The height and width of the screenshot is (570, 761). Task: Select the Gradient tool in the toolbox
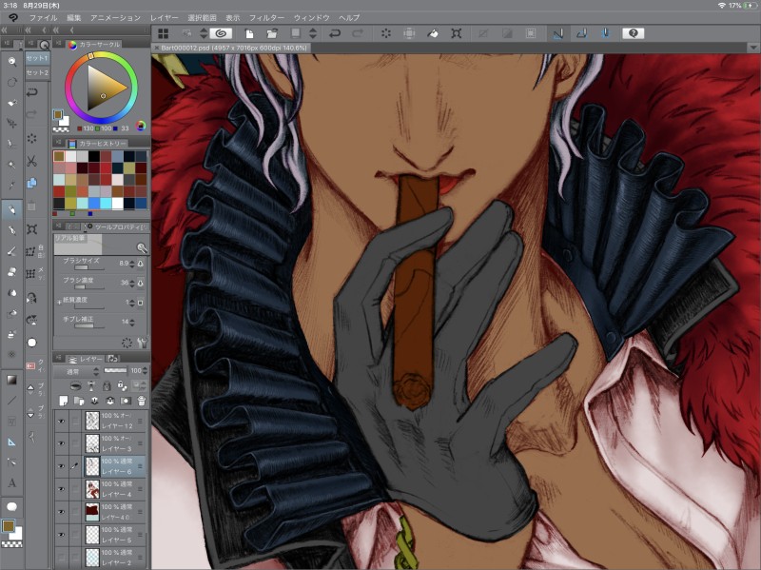[12, 380]
